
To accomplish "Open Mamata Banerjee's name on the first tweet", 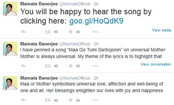I will tap(39, 4).
